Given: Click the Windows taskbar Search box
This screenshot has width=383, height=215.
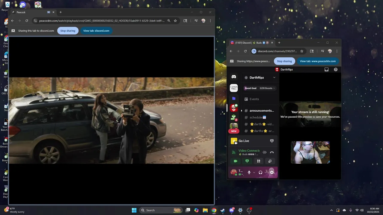Looking at the screenshot, I should pyautogui.click(x=161, y=210).
